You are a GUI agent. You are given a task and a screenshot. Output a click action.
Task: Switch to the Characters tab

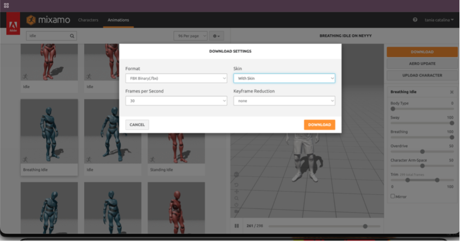tap(88, 20)
